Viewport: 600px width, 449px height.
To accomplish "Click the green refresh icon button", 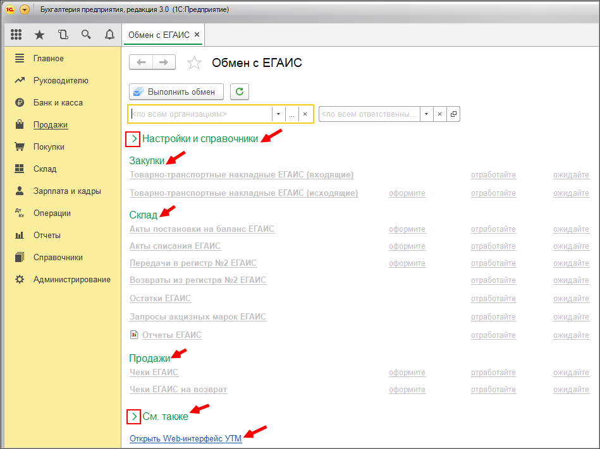I will click(x=240, y=92).
